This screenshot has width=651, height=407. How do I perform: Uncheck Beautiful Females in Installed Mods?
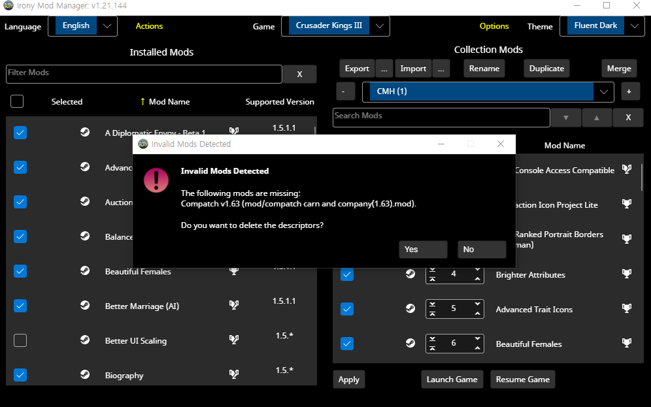click(x=20, y=271)
